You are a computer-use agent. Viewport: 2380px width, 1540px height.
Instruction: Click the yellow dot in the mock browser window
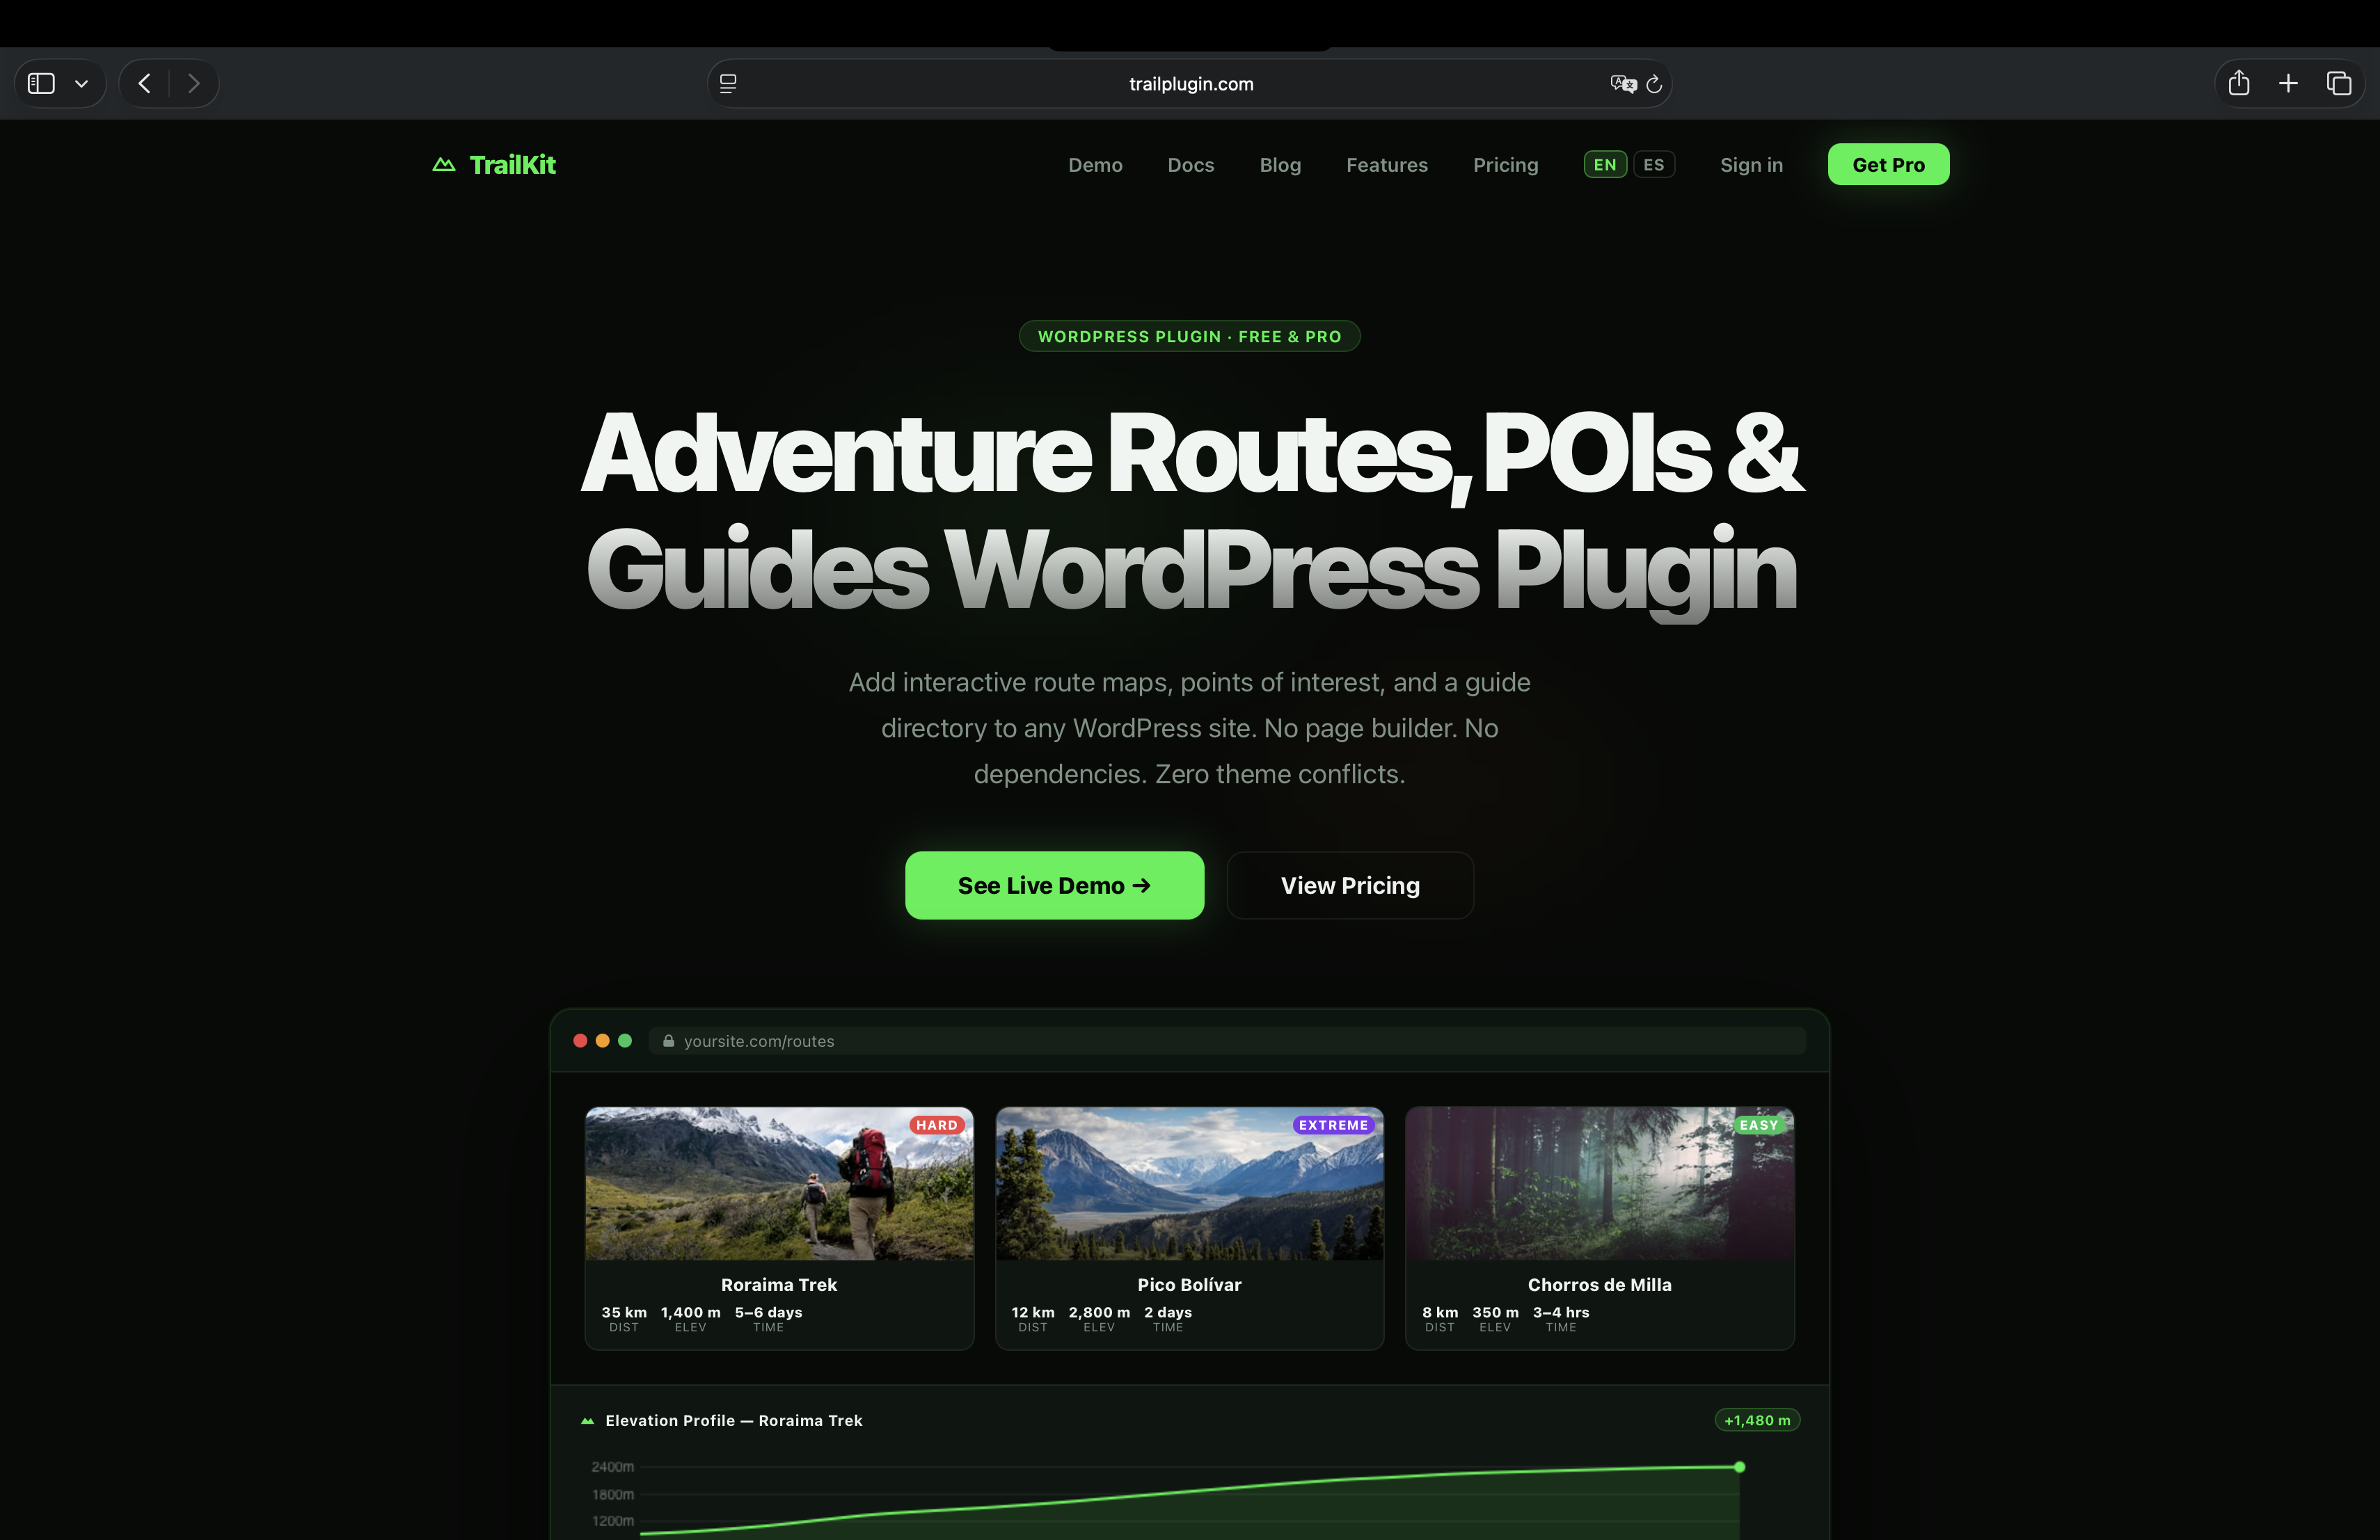(602, 1041)
